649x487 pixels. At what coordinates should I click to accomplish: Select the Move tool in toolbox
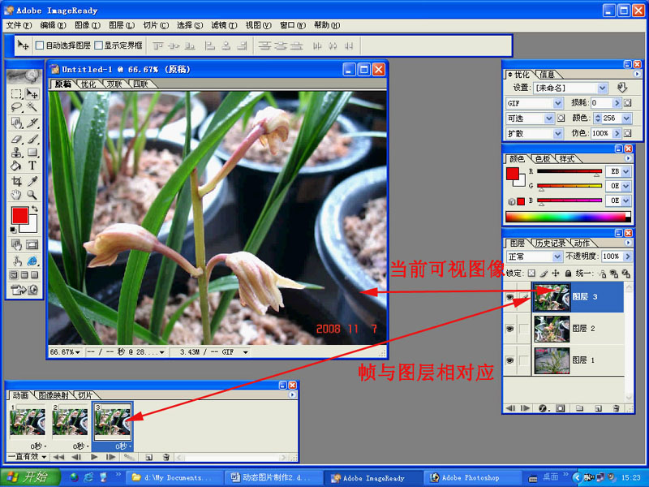[32, 93]
